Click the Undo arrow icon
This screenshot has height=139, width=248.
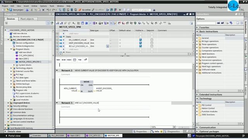point(48,10)
